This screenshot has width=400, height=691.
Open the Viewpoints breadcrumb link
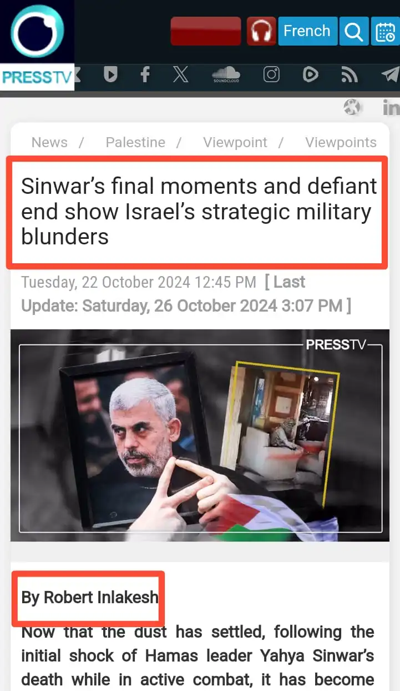coord(341,142)
